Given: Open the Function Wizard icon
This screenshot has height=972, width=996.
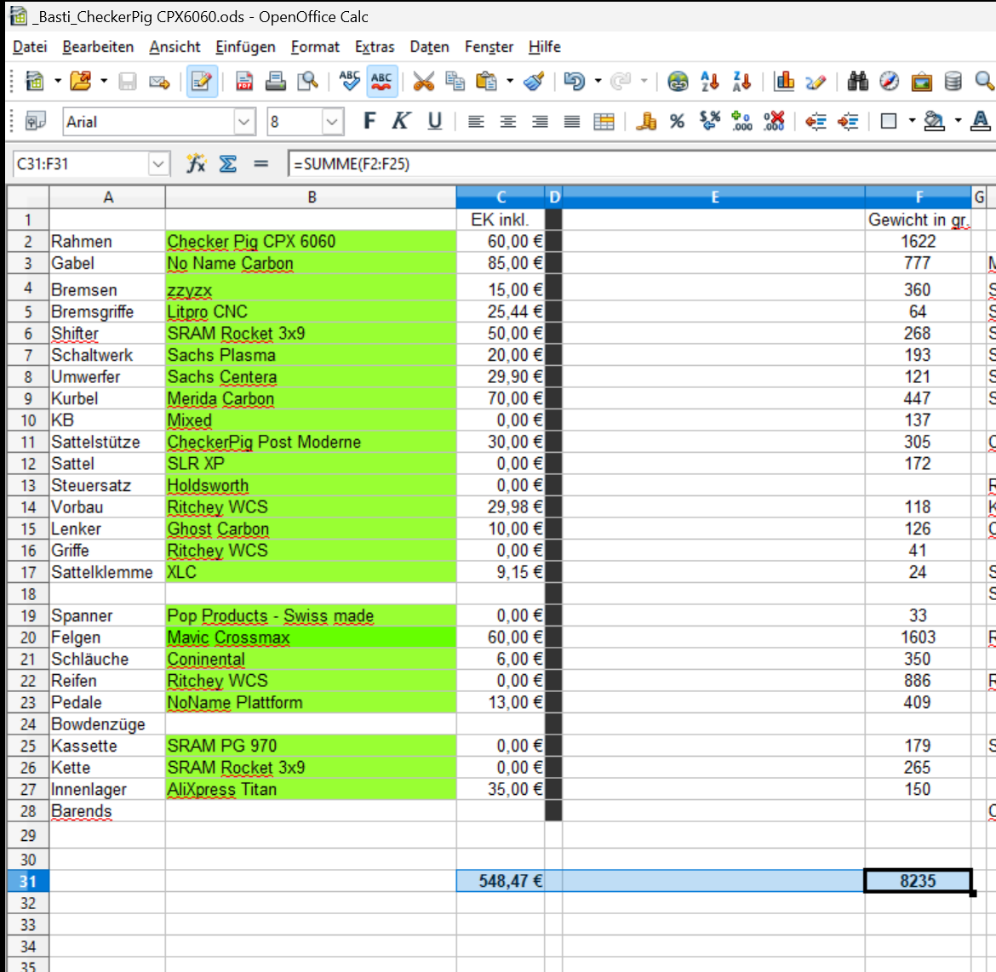Looking at the screenshot, I should pos(197,163).
